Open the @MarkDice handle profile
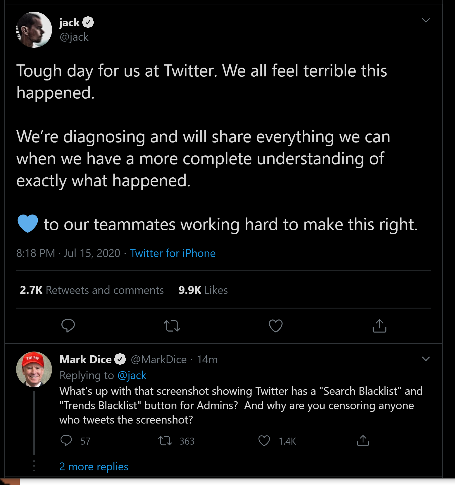Screen dimensions: 455x485 [159, 359]
